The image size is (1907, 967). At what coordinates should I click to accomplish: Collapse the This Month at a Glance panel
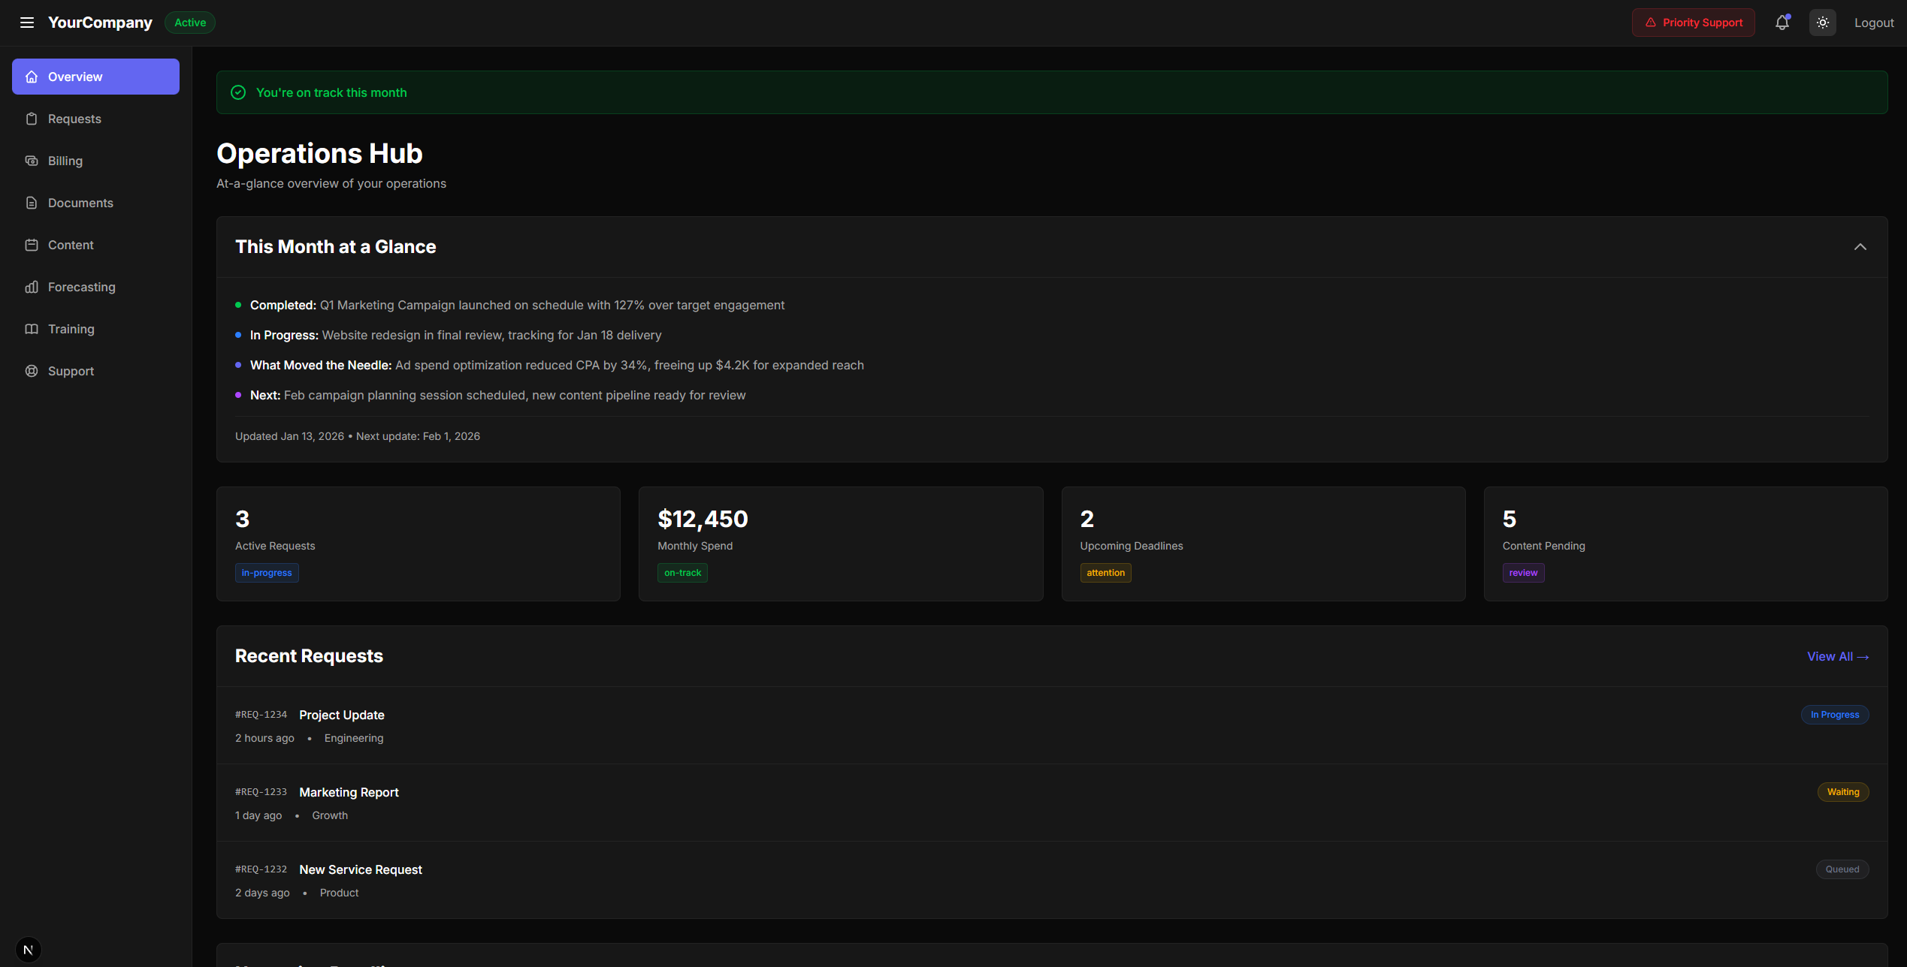tap(1860, 247)
